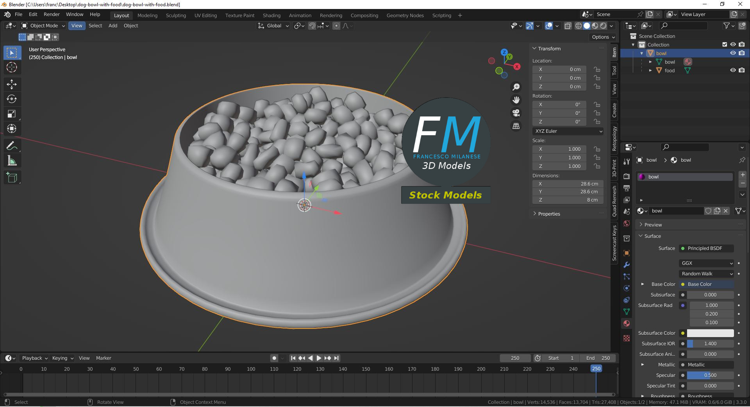Click Principled BSDF surface button
The height and width of the screenshot is (407, 750).
point(707,248)
